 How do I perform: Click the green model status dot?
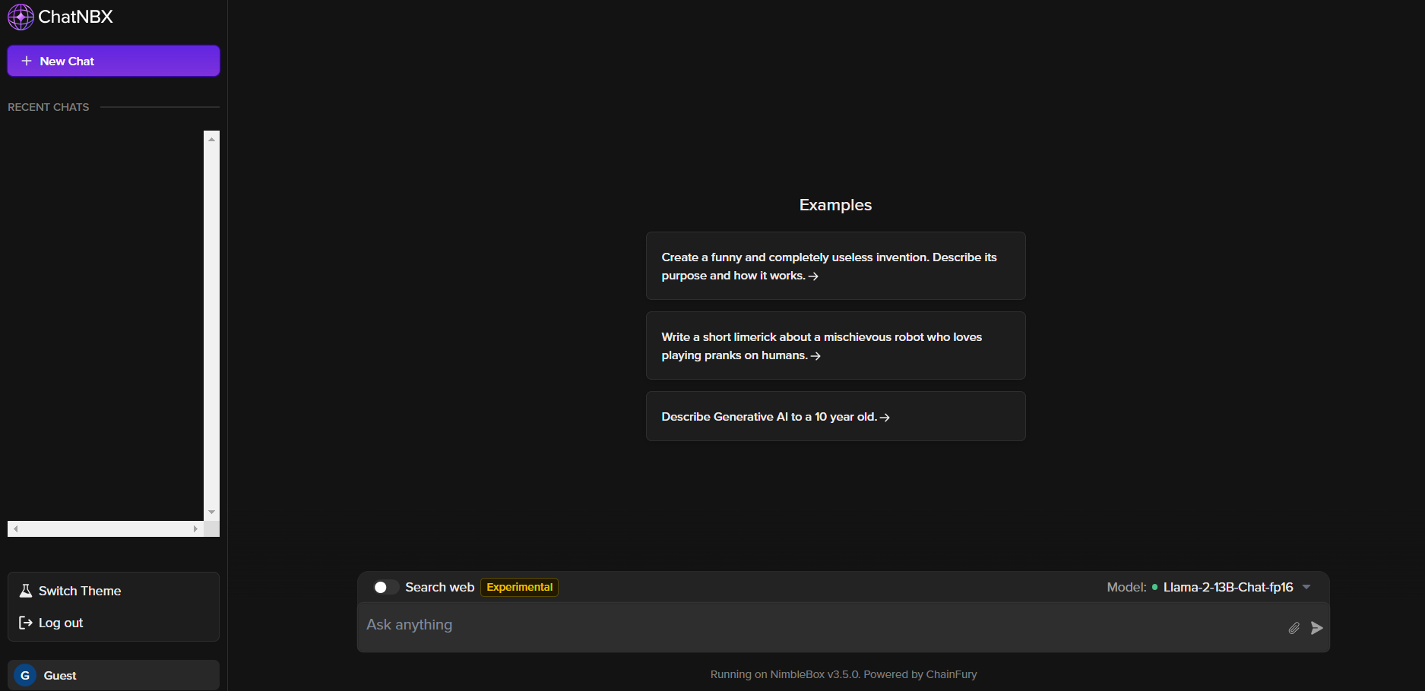coord(1154,587)
